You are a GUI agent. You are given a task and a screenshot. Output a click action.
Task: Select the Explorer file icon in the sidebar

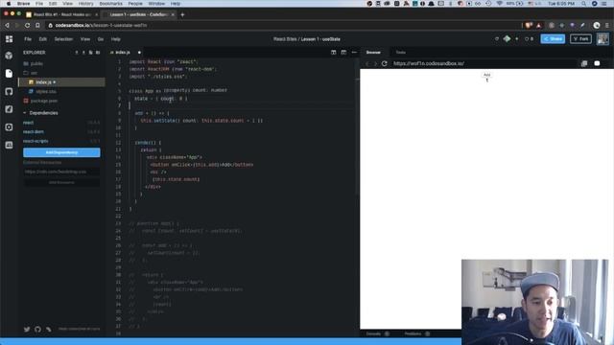9,74
